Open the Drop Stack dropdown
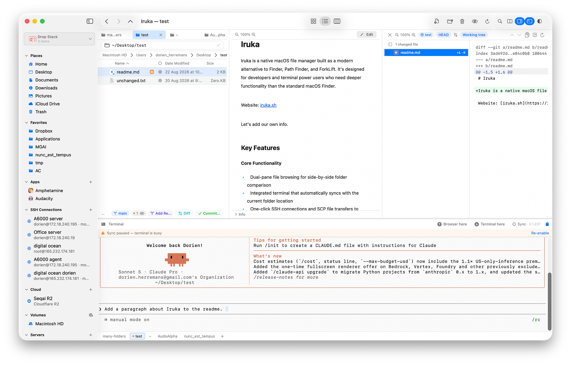571x365 pixels. coord(59,39)
